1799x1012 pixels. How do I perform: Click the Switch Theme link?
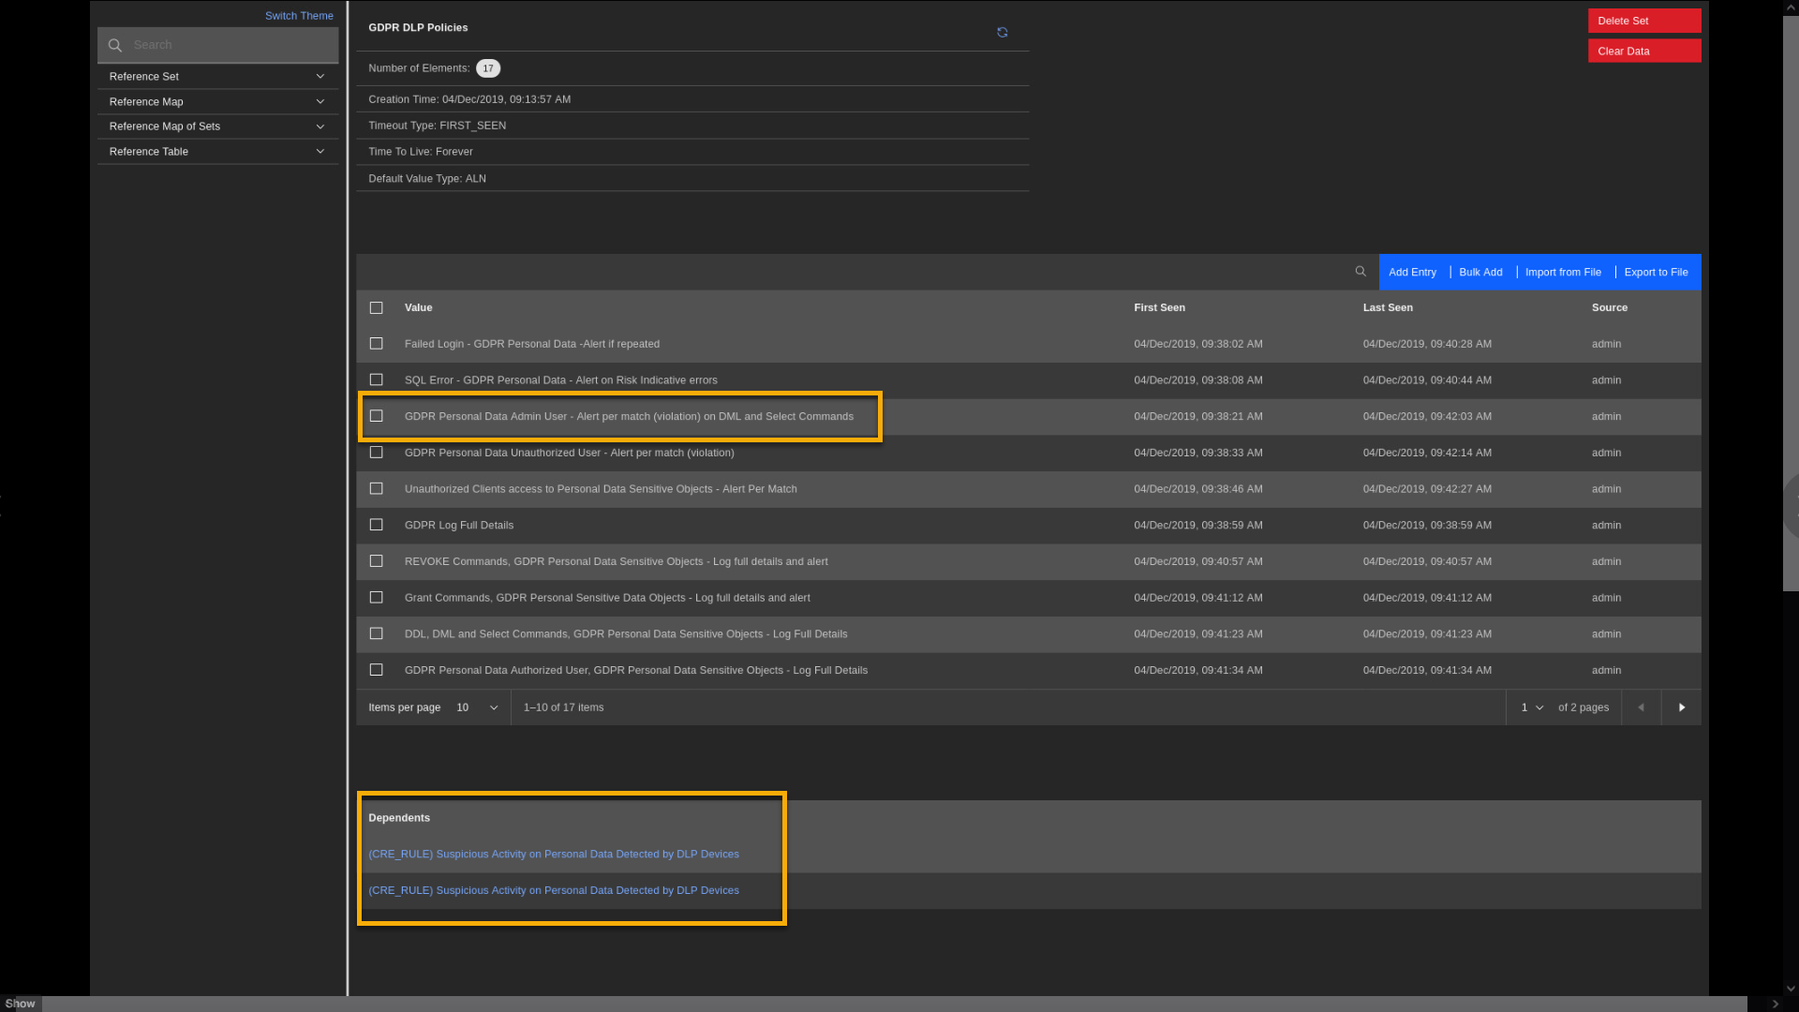(x=299, y=16)
